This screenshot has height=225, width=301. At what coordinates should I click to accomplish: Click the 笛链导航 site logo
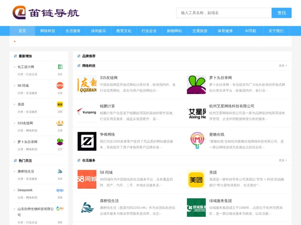(46, 13)
